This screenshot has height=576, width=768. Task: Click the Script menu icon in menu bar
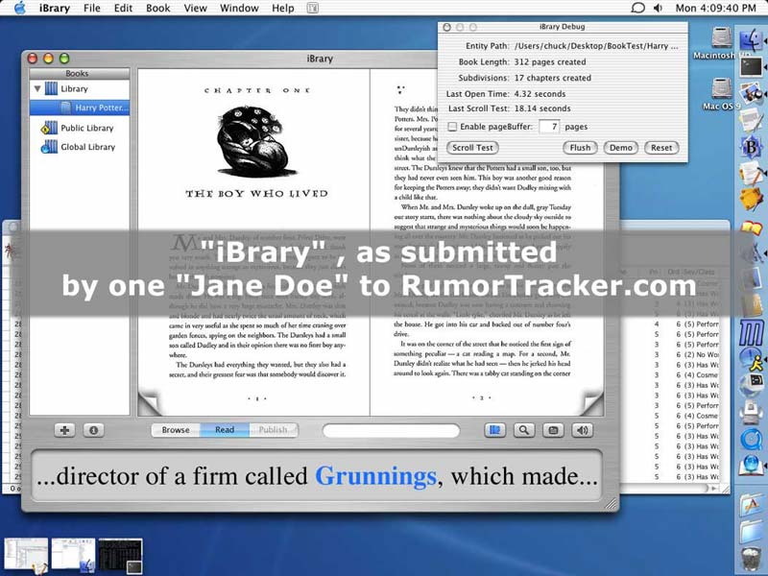[x=313, y=9]
